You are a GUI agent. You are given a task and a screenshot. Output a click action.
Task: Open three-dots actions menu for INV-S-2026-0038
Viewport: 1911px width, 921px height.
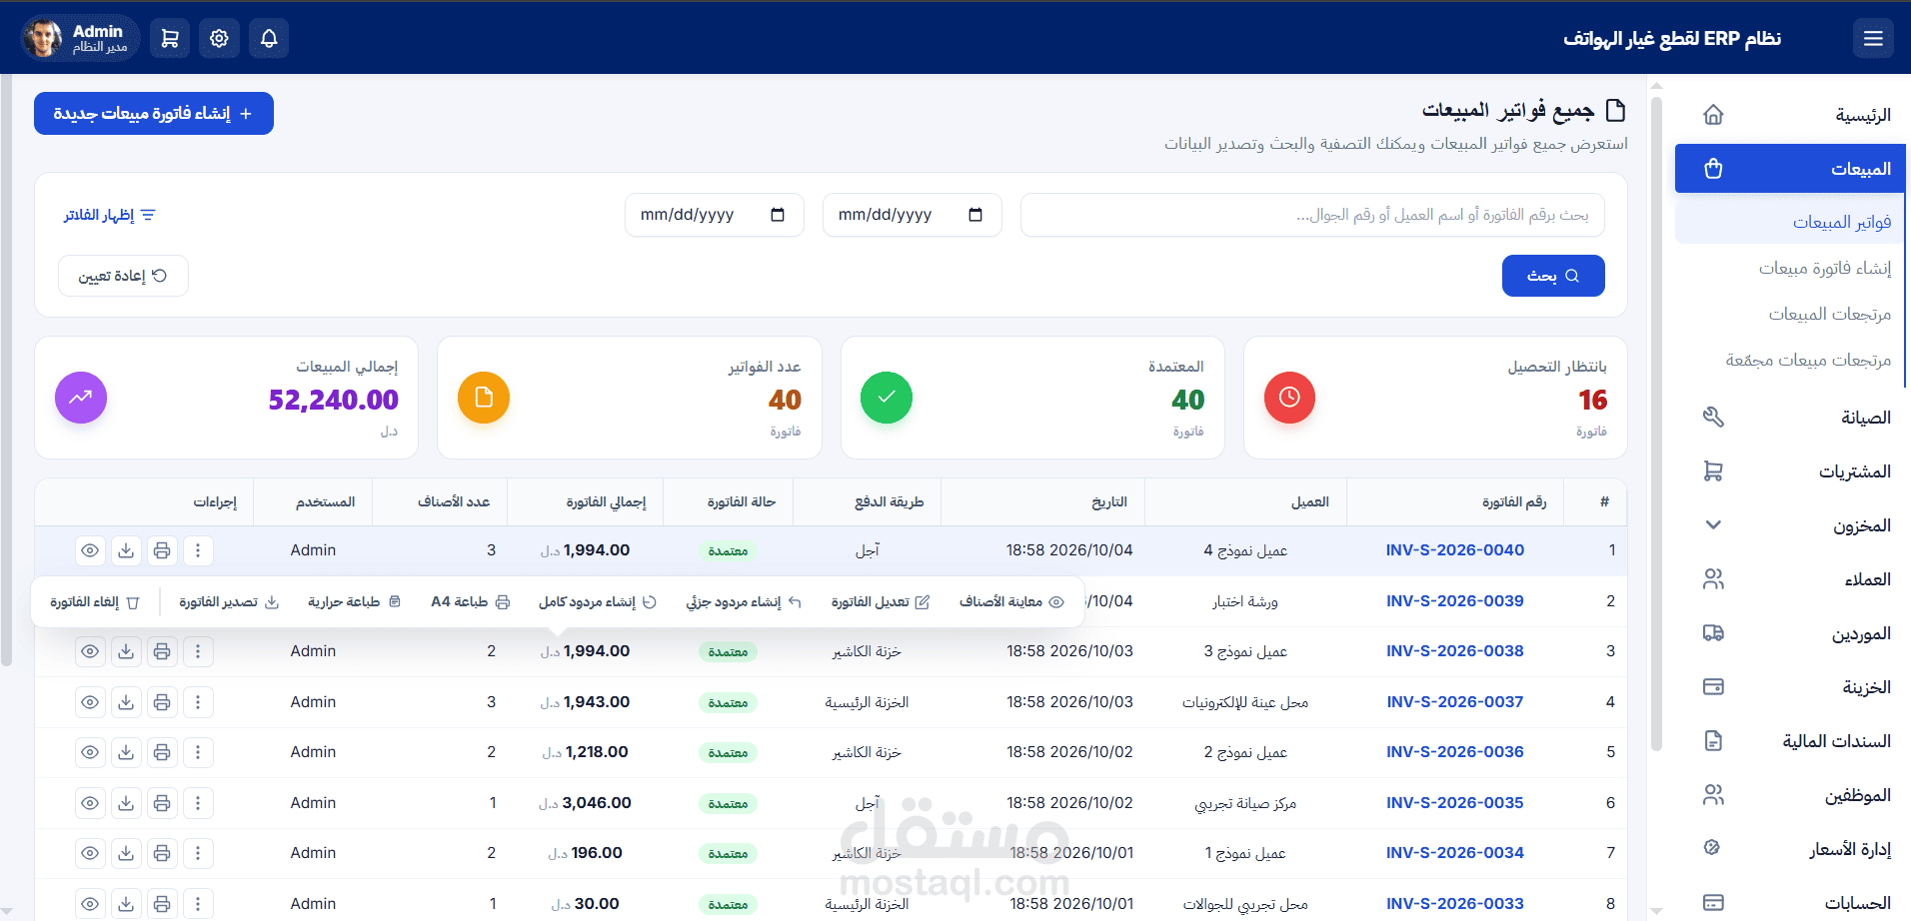pyautogui.click(x=198, y=651)
